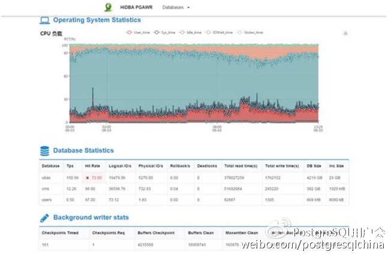Viewport: 388px width, 255px height.
Task: Click the laptop icon beside Operating System Statistics
Action: pyautogui.click(x=44, y=20)
